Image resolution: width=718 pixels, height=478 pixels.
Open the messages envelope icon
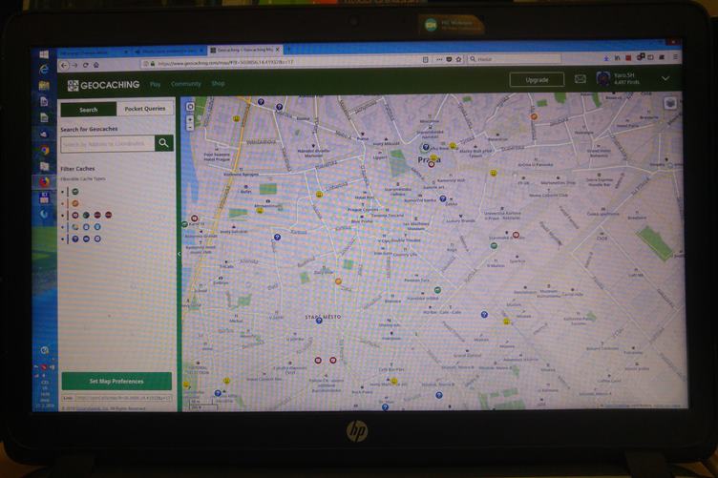(581, 78)
